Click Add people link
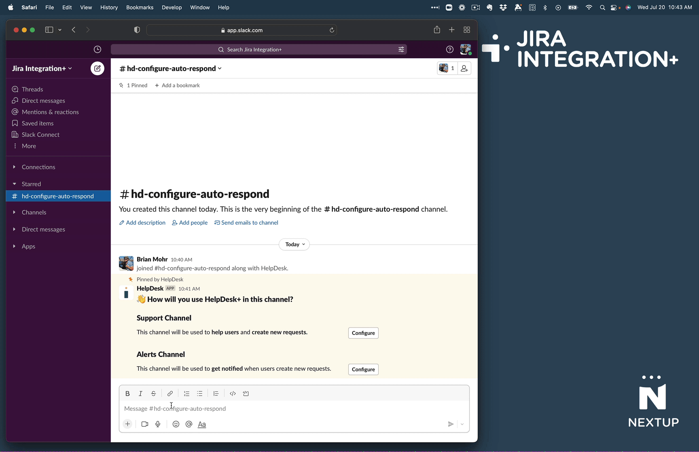This screenshot has width=699, height=452. (x=190, y=223)
